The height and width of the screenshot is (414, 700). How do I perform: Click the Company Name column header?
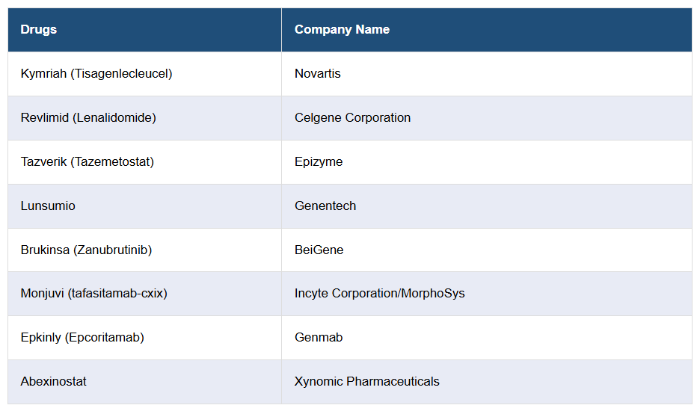342,30
